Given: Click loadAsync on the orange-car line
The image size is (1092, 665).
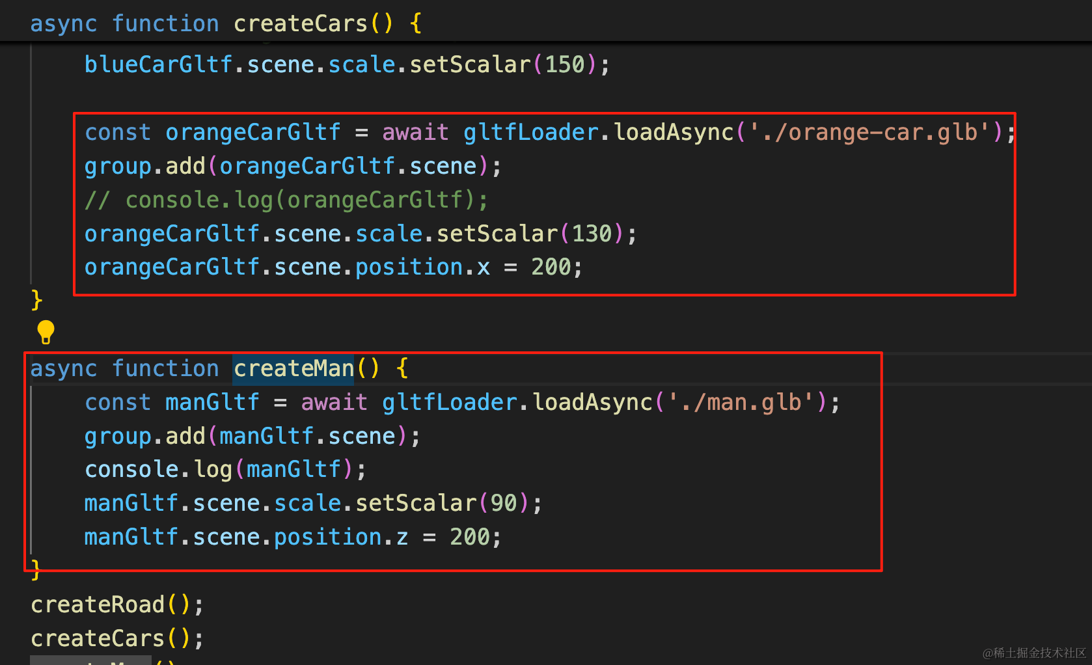Looking at the screenshot, I should [674, 132].
